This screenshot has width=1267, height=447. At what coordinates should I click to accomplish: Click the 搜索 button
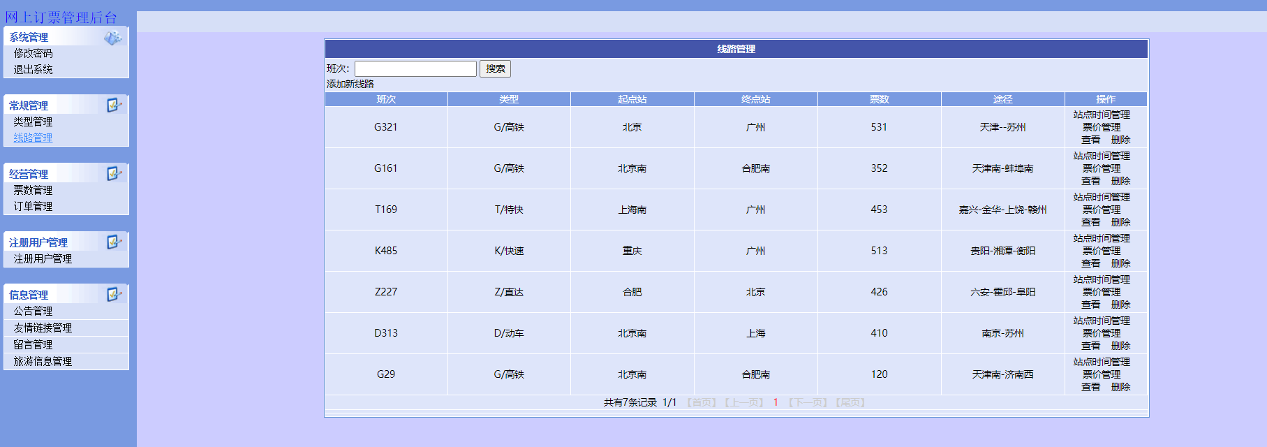pos(495,68)
